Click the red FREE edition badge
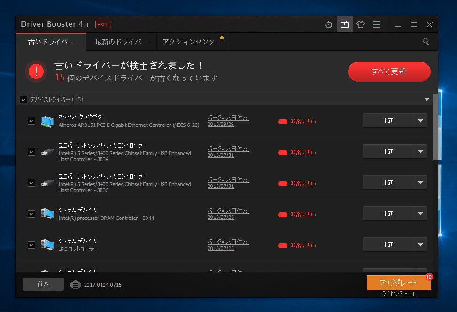457x312 pixels. (103, 24)
